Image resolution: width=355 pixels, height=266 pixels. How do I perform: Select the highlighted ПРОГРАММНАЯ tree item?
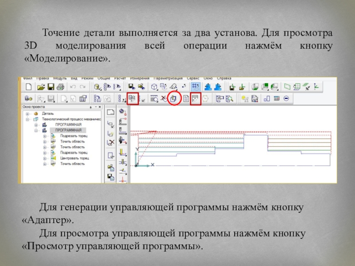[x=68, y=130]
